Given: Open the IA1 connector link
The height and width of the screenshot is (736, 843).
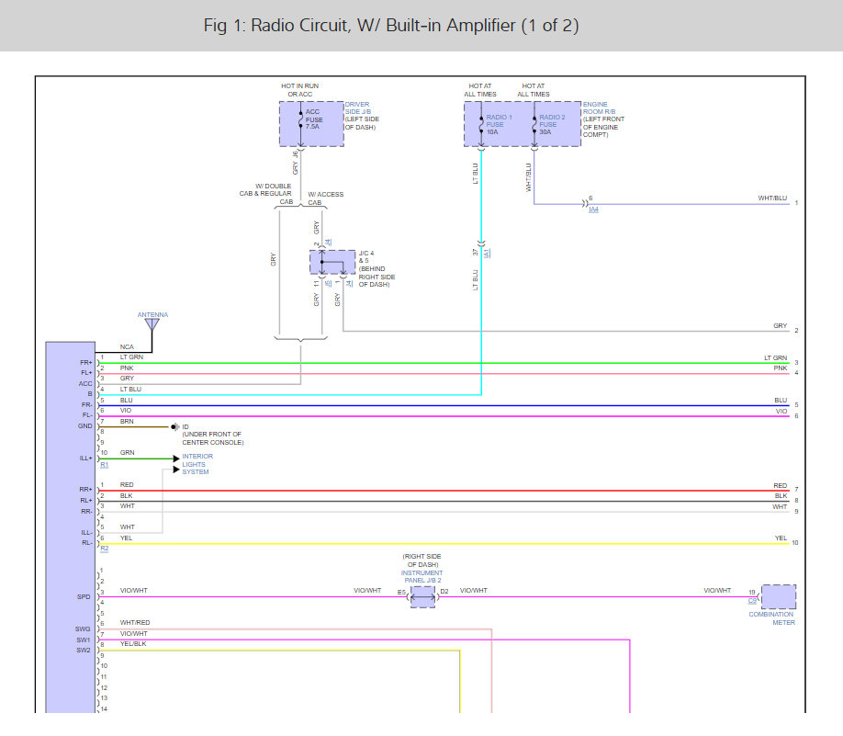Looking at the screenshot, I should 487,253.
